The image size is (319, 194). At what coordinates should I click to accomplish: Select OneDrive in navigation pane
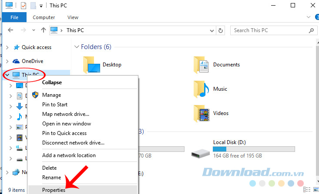pyautogui.click(x=32, y=61)
